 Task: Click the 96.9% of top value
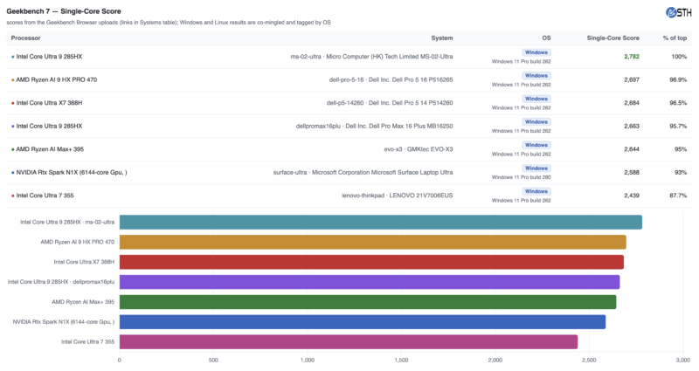click(678, 79)
